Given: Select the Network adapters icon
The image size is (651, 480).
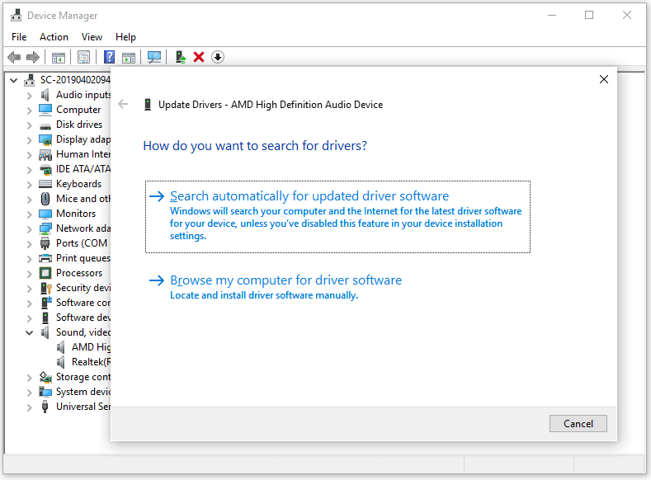Looking at the screenshot, I should tap(45, 228).
